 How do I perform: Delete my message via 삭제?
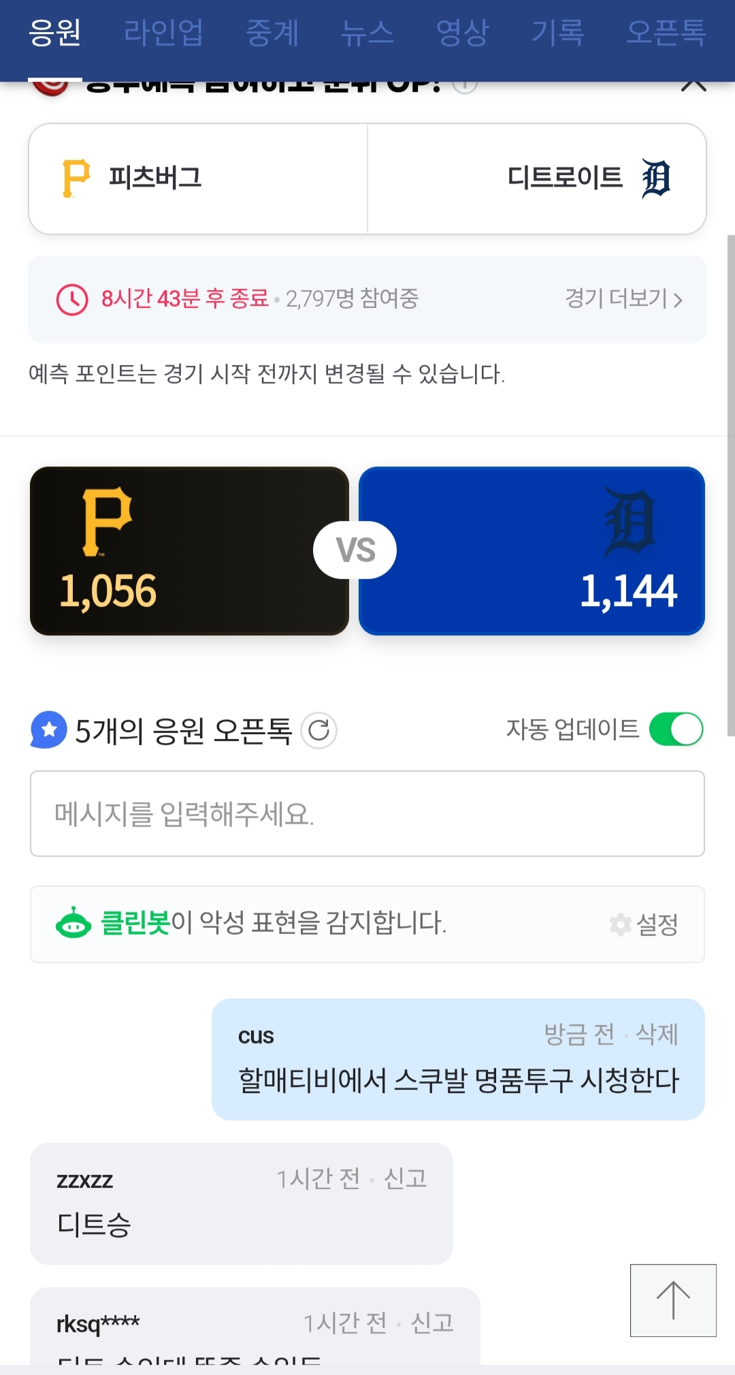(x=657, y=1034)
